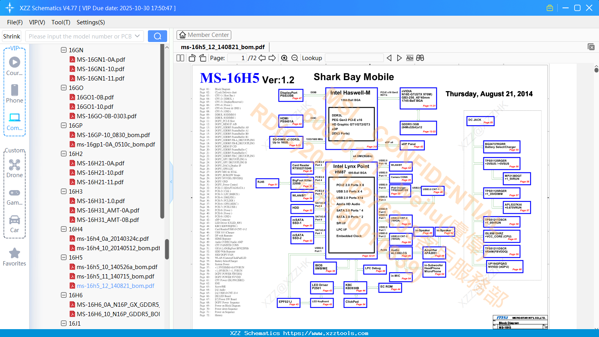Find next lookup match
599x337 pixels.
coord(399,58)
